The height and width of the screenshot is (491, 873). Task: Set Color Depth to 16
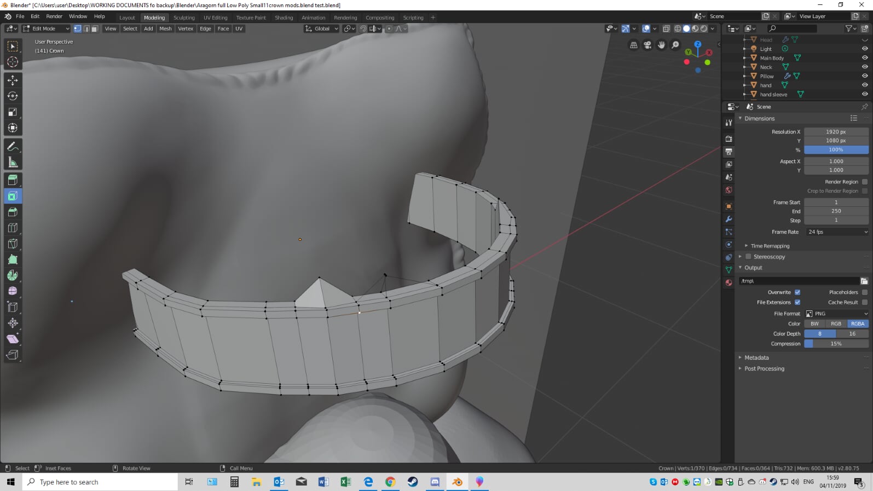[x=852, y=334]
